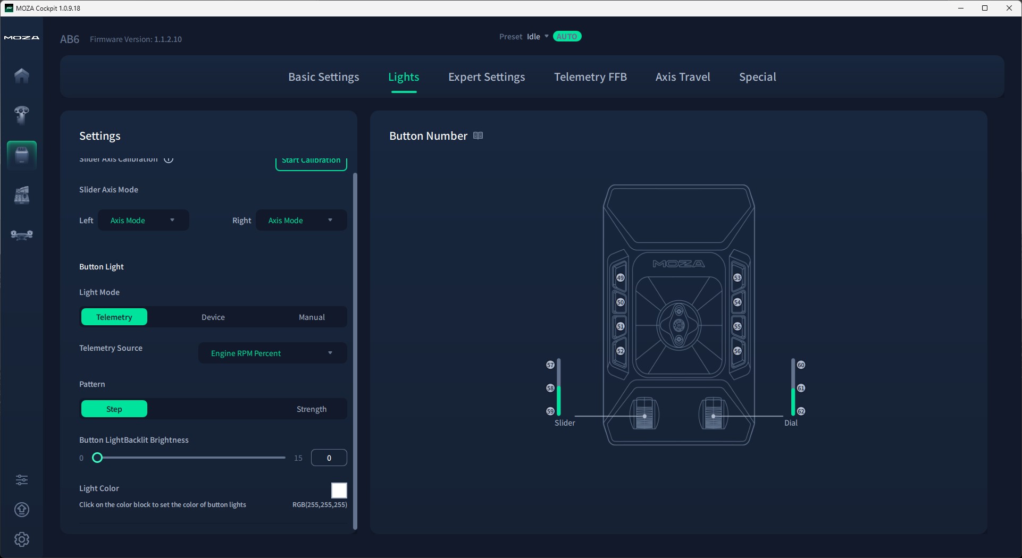The height and width of the screenshot is (558, 1022).
Task: Click the green Dial level bar
Action: point(793,401)
